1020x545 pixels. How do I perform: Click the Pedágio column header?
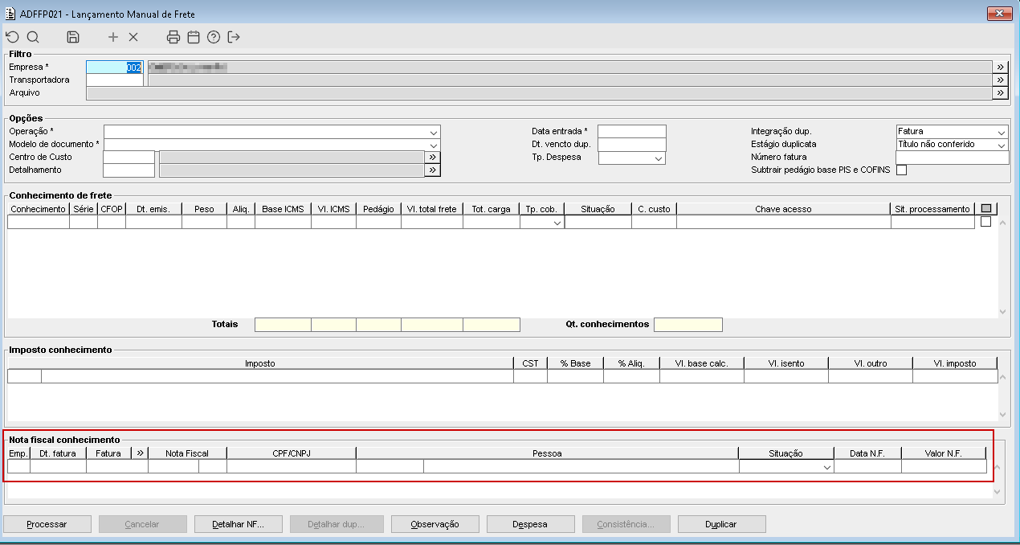[378, 209]
